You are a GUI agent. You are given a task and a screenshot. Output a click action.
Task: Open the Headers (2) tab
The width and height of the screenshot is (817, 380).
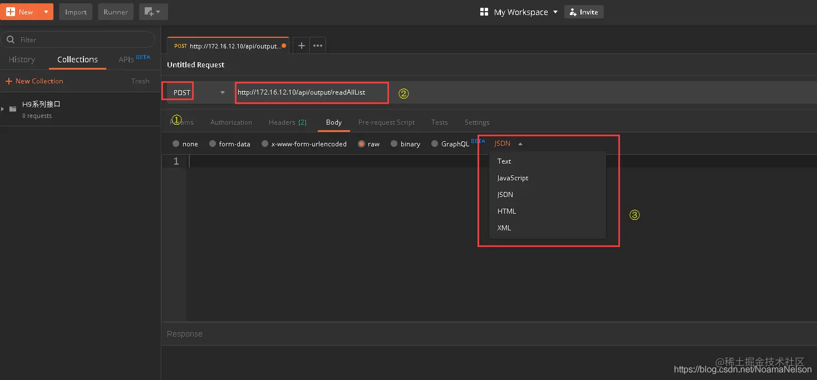click(287, 122)
